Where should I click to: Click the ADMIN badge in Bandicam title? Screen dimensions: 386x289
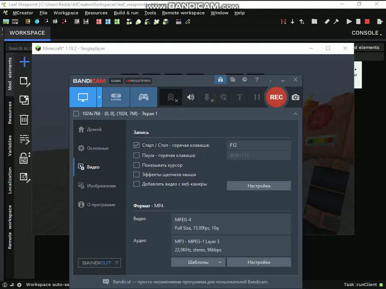pyautogui.click(x=116, y=81)
